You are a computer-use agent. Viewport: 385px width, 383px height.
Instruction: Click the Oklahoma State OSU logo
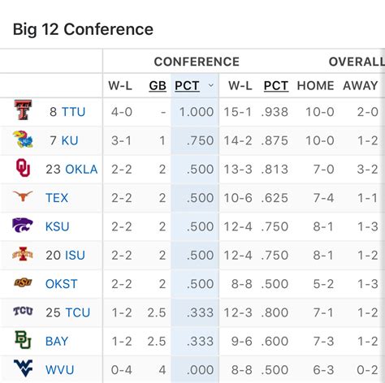23,282
